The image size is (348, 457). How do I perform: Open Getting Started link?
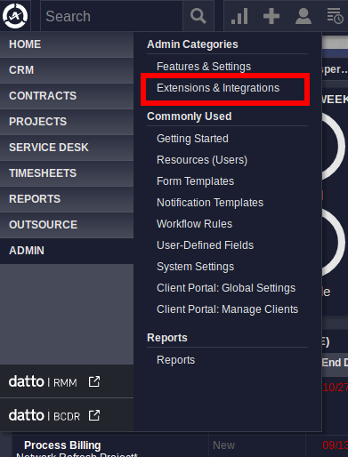click(x=192, y=139)
